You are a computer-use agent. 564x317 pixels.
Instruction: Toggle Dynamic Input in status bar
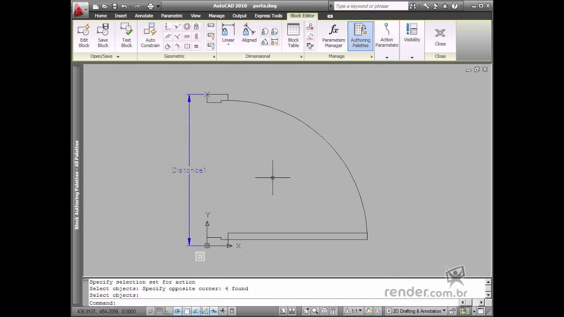click(214, 311)
